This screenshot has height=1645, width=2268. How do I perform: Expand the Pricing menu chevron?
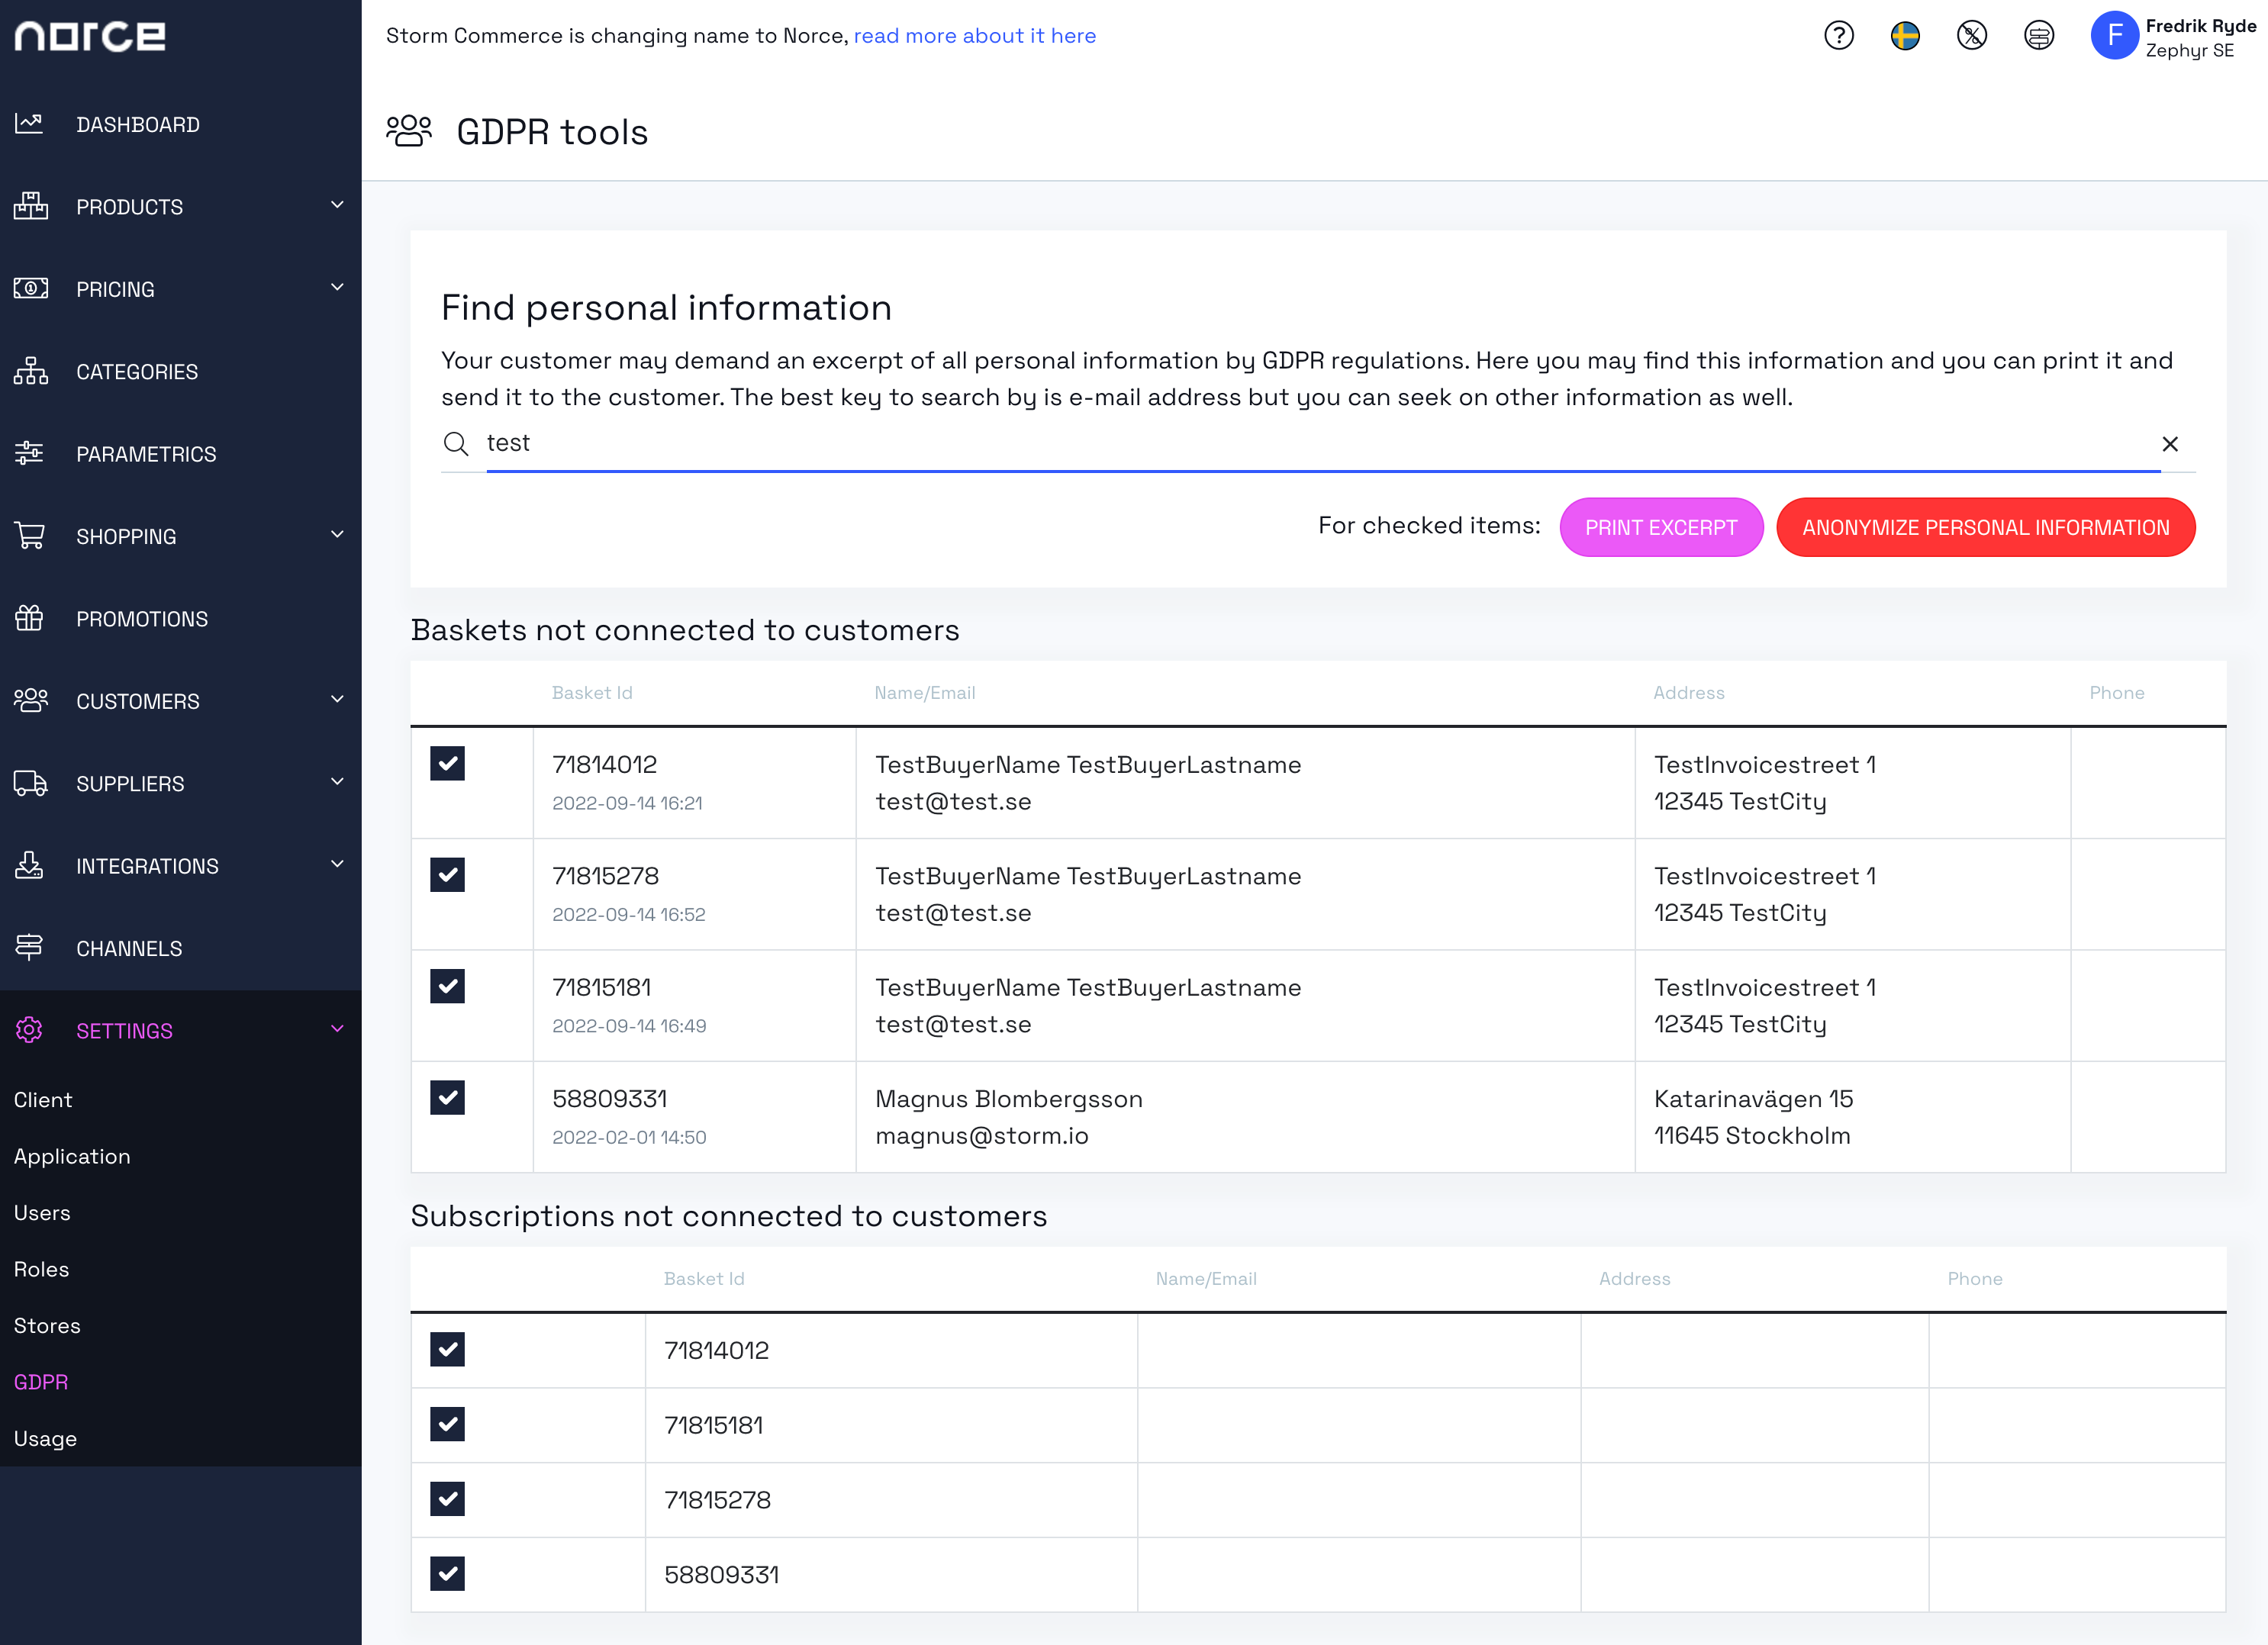[337, 287]
